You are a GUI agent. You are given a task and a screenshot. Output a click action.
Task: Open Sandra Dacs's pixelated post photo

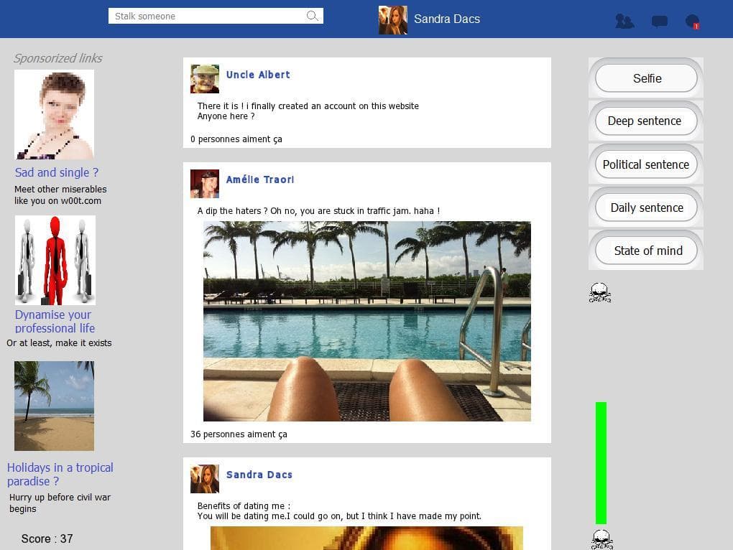tap(366, 538)
